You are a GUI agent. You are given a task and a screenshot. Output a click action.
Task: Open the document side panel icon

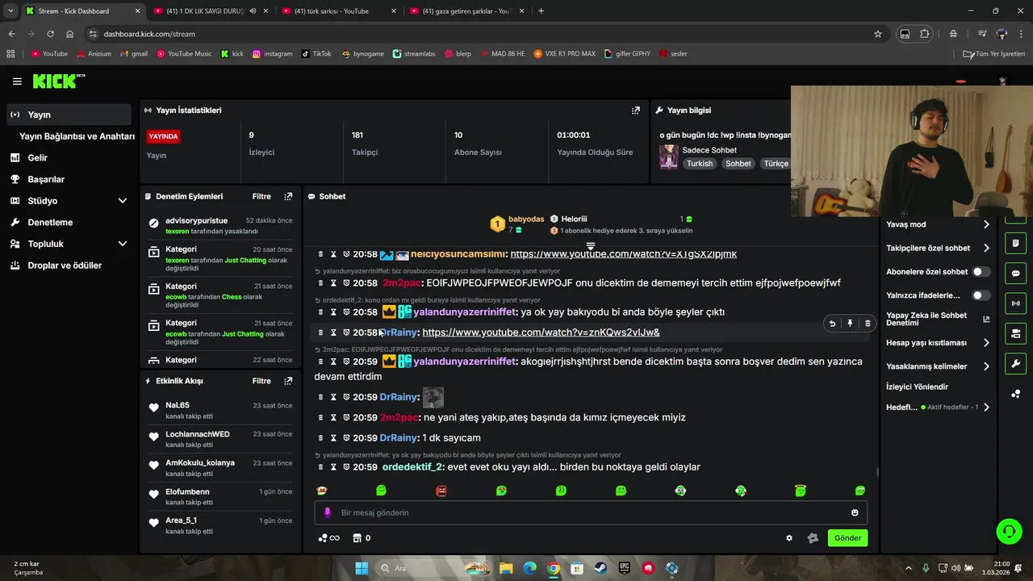[1015, 244]
